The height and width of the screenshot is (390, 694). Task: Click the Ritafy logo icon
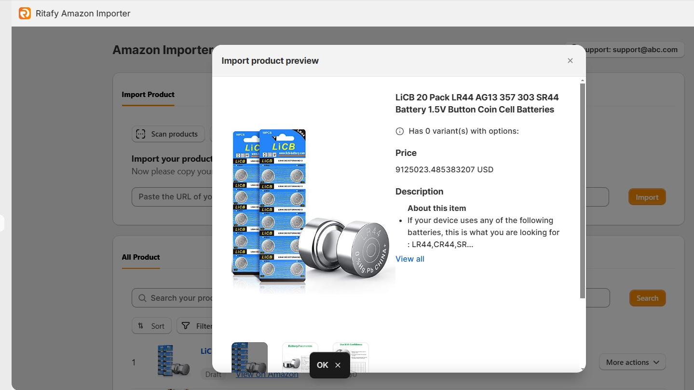(25, 14)
